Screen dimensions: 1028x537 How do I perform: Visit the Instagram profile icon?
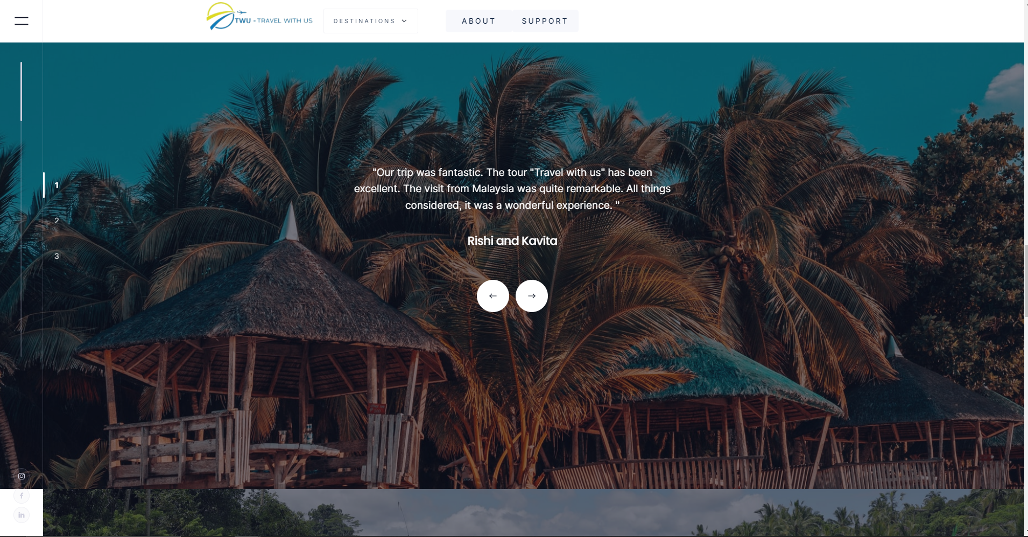(x=22, y=476)
